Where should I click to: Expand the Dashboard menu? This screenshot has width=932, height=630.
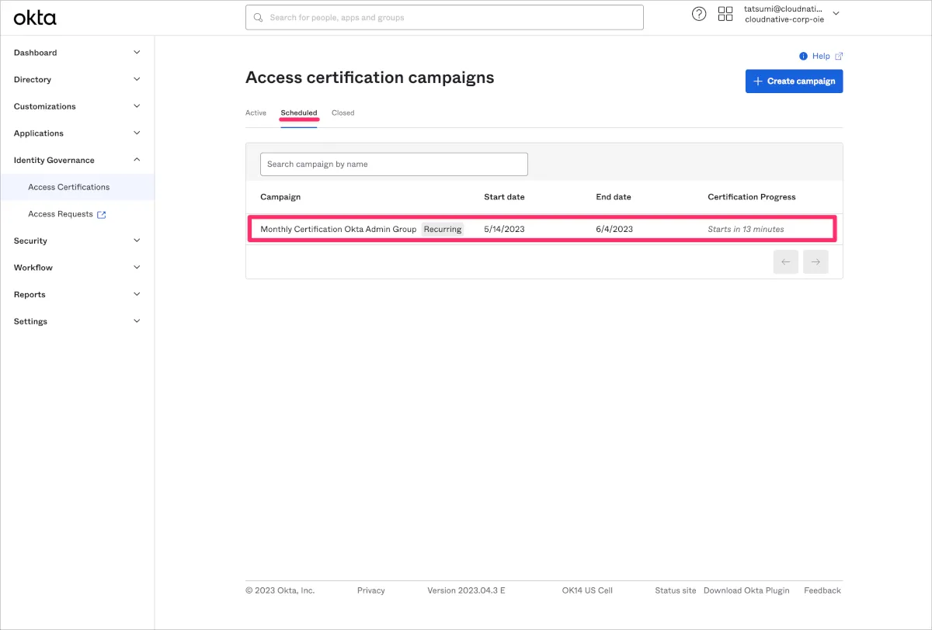(x=137, y=53)
